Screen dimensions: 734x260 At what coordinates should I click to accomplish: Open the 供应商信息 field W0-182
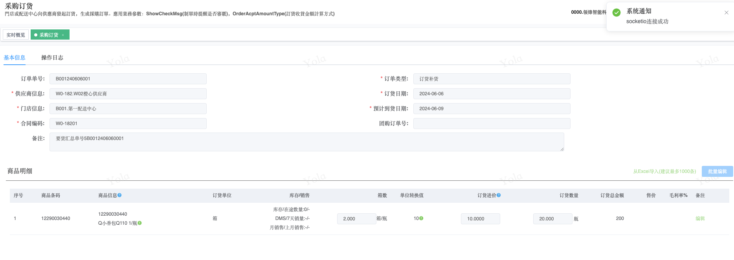pos(128,94)
